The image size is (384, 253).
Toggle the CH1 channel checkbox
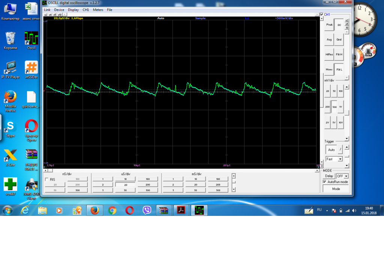coord(322,15)
